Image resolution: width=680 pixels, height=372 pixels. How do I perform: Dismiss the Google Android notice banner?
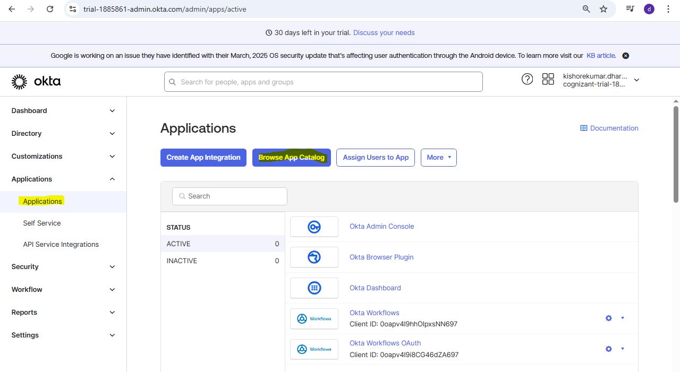coord(625,56)
